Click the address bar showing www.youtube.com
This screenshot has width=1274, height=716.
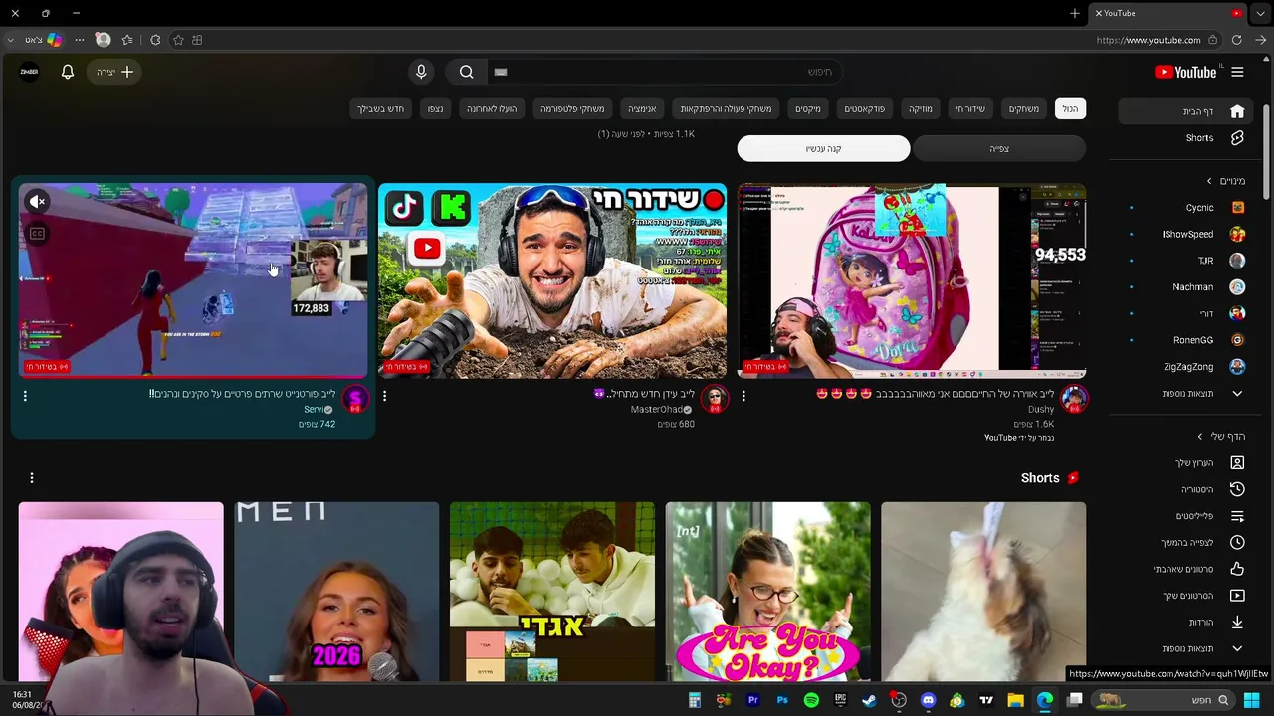[x=1148, y=40]
